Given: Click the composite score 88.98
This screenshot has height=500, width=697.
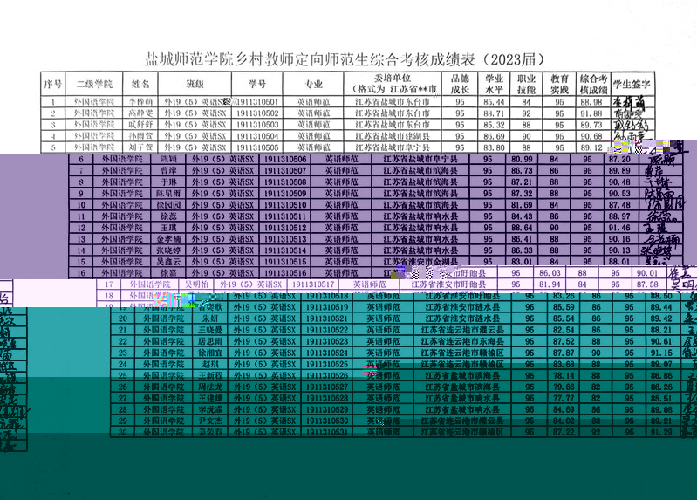Looking at the screenshot, I should (591, 102).
